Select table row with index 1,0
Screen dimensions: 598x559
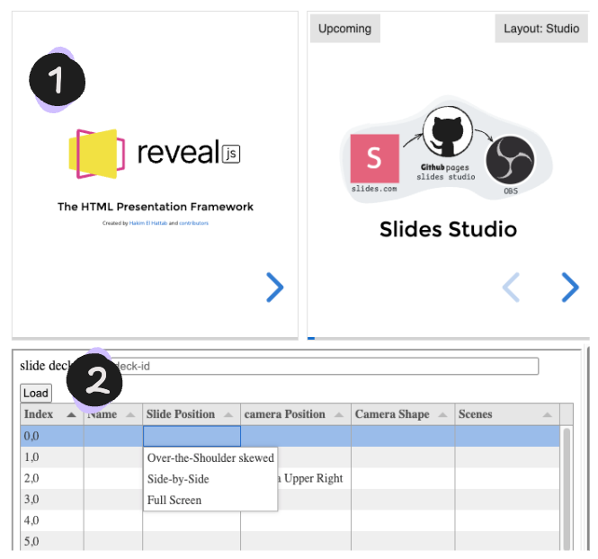pos(290,457)
